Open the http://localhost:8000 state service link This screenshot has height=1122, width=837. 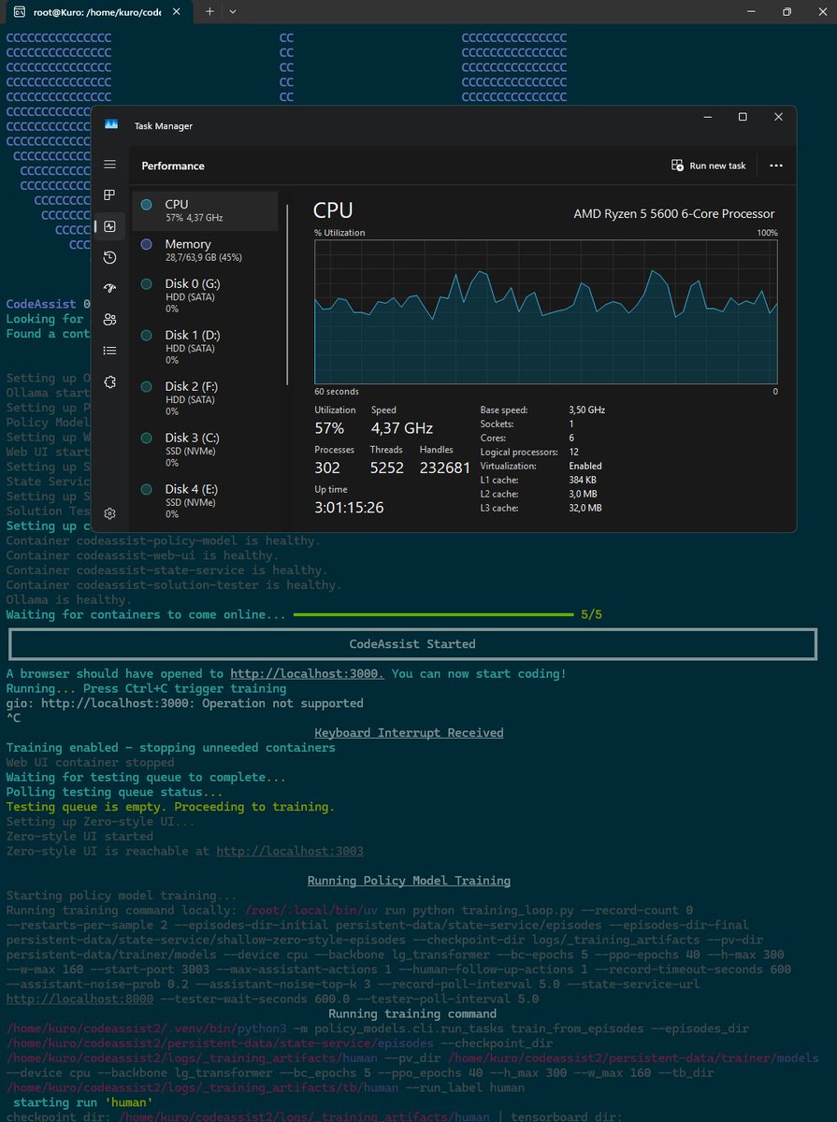pyautogui.click(x=79, y=999)
